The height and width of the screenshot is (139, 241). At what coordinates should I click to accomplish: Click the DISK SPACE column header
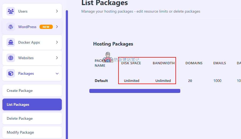(131, 63)
